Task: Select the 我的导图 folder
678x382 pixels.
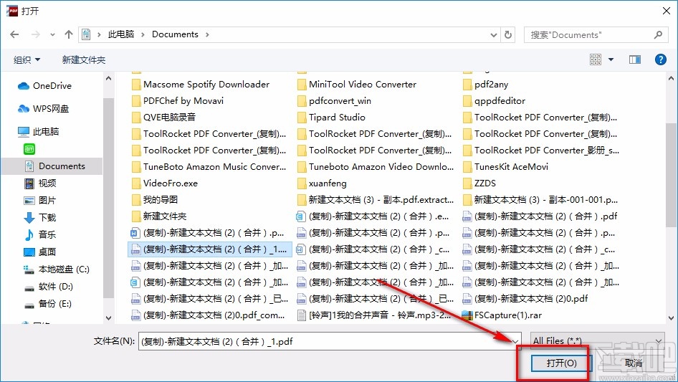Action: (x=154, y=199)
